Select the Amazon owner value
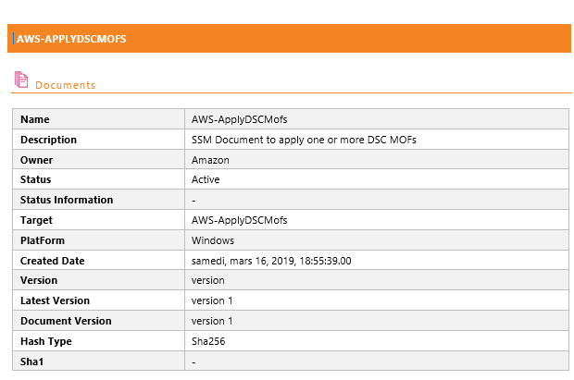Screen dimensions: 574x380 [210, 160]
